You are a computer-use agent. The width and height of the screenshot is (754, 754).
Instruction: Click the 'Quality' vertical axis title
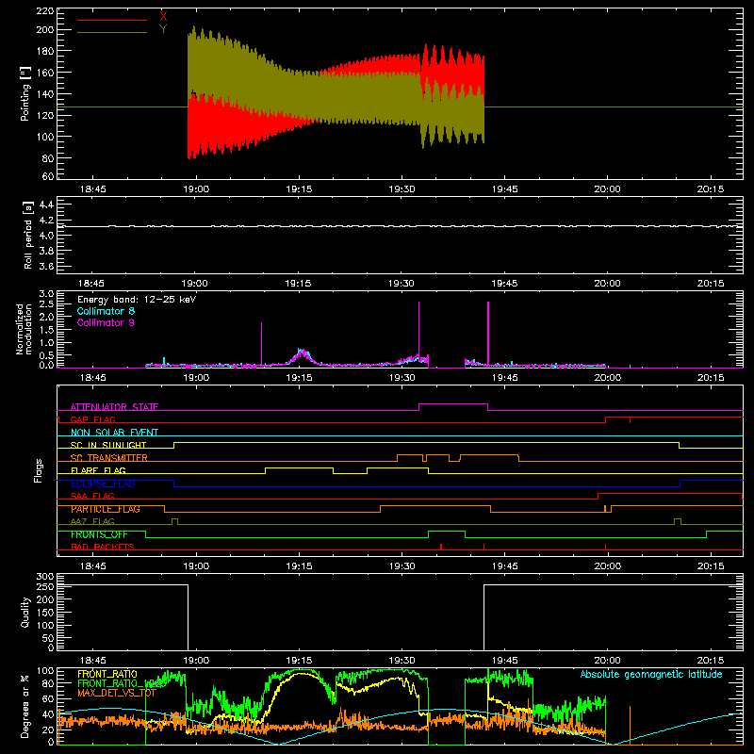[x=25, y=612]
